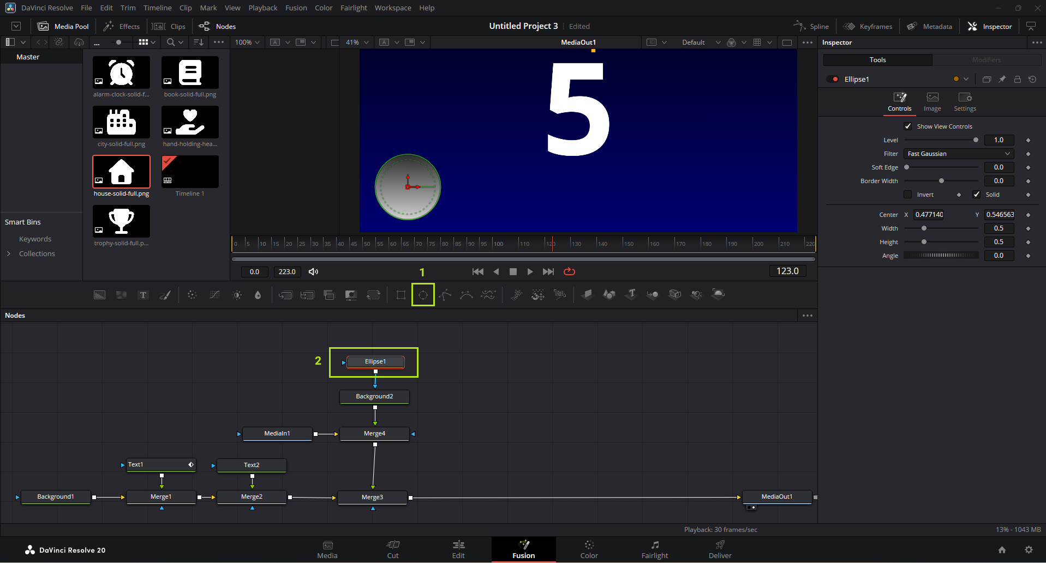Toggle the Solid checkbox
Image resolution: width=1046 pixels, height=563 pixels.
(x=977, y=195)
